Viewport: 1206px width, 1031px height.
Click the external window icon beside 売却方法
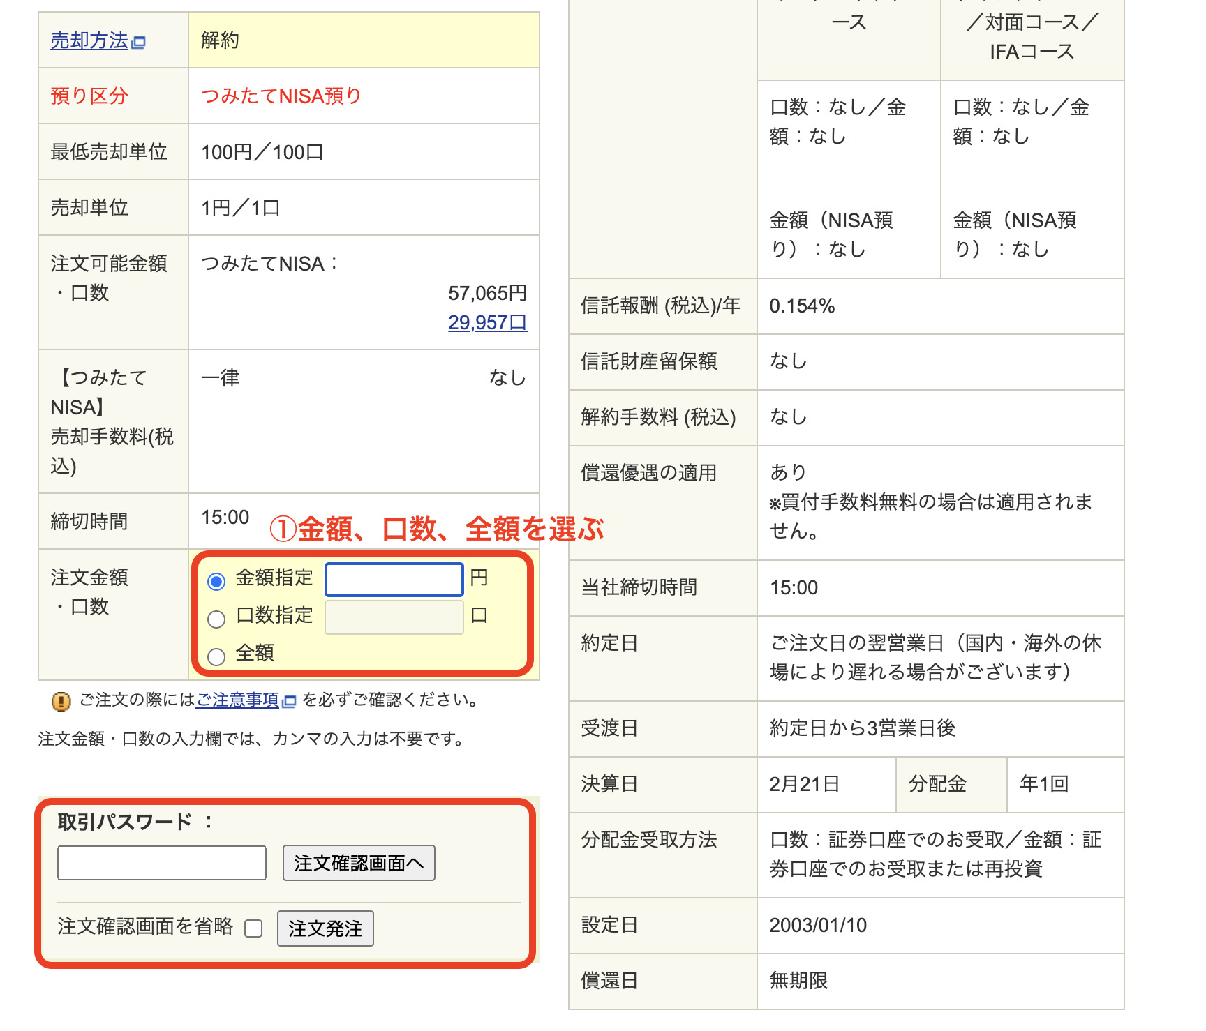coord(139,43)
